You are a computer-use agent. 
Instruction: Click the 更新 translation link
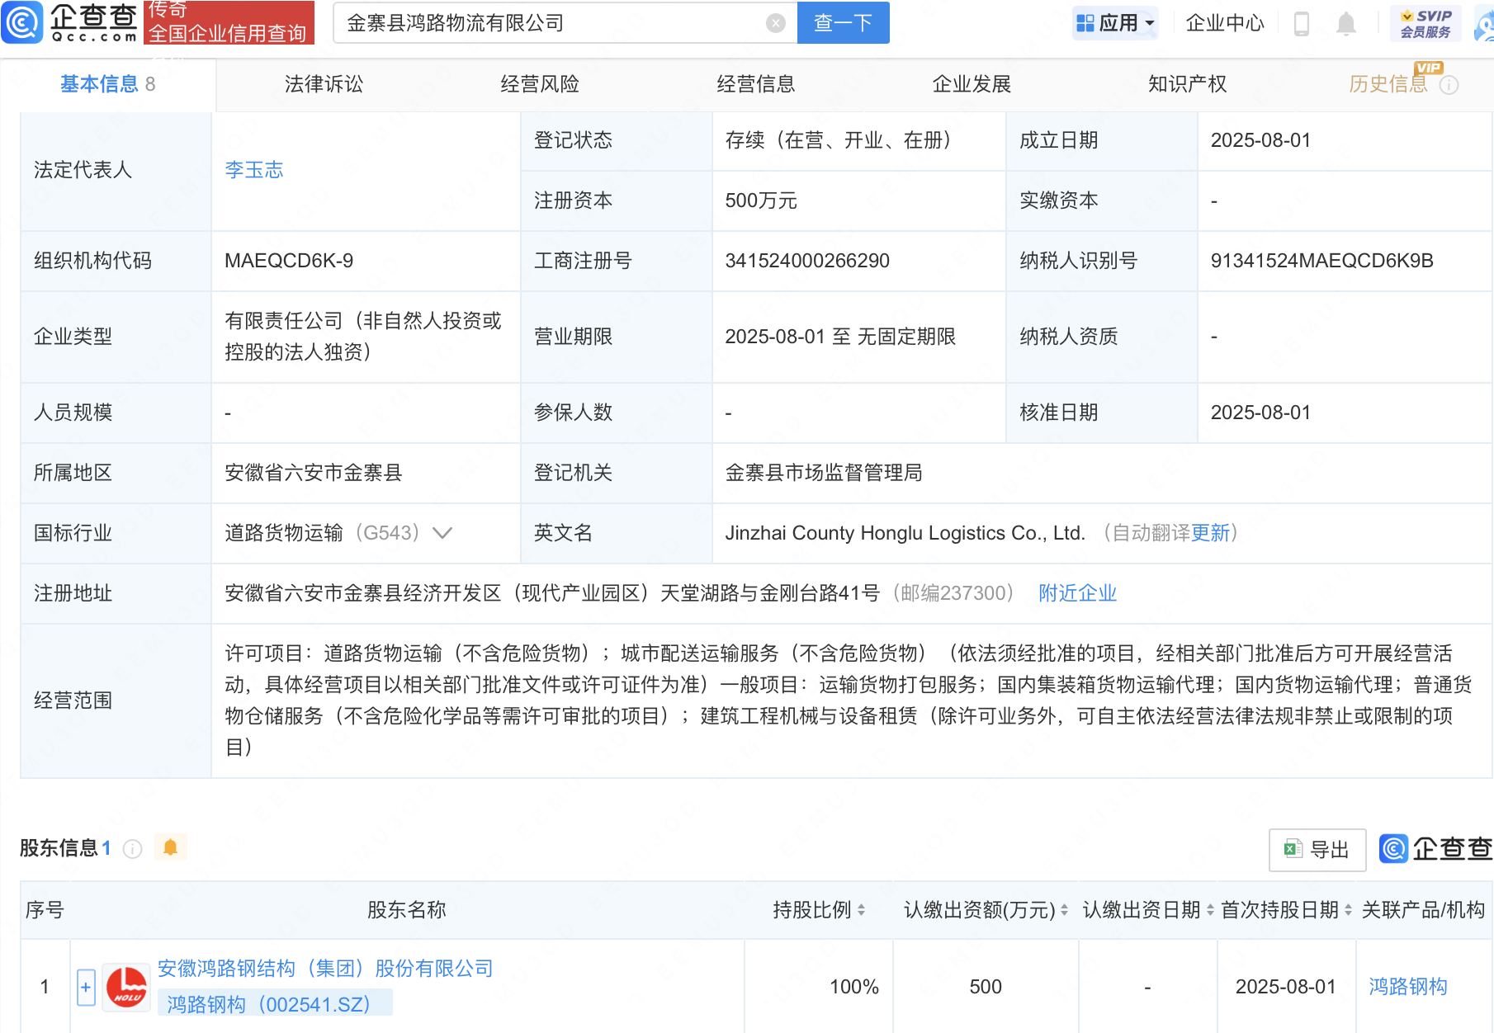[x=1210, y=533]
